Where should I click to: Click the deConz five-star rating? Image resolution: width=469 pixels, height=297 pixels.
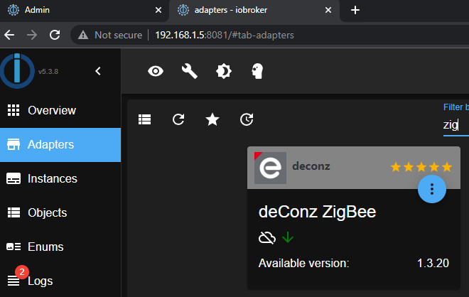[x=421, y=167]
